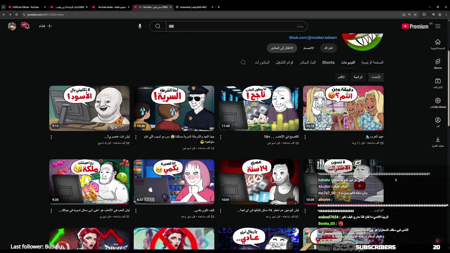Reload the page with refresh icon

[x=16, y=14]
